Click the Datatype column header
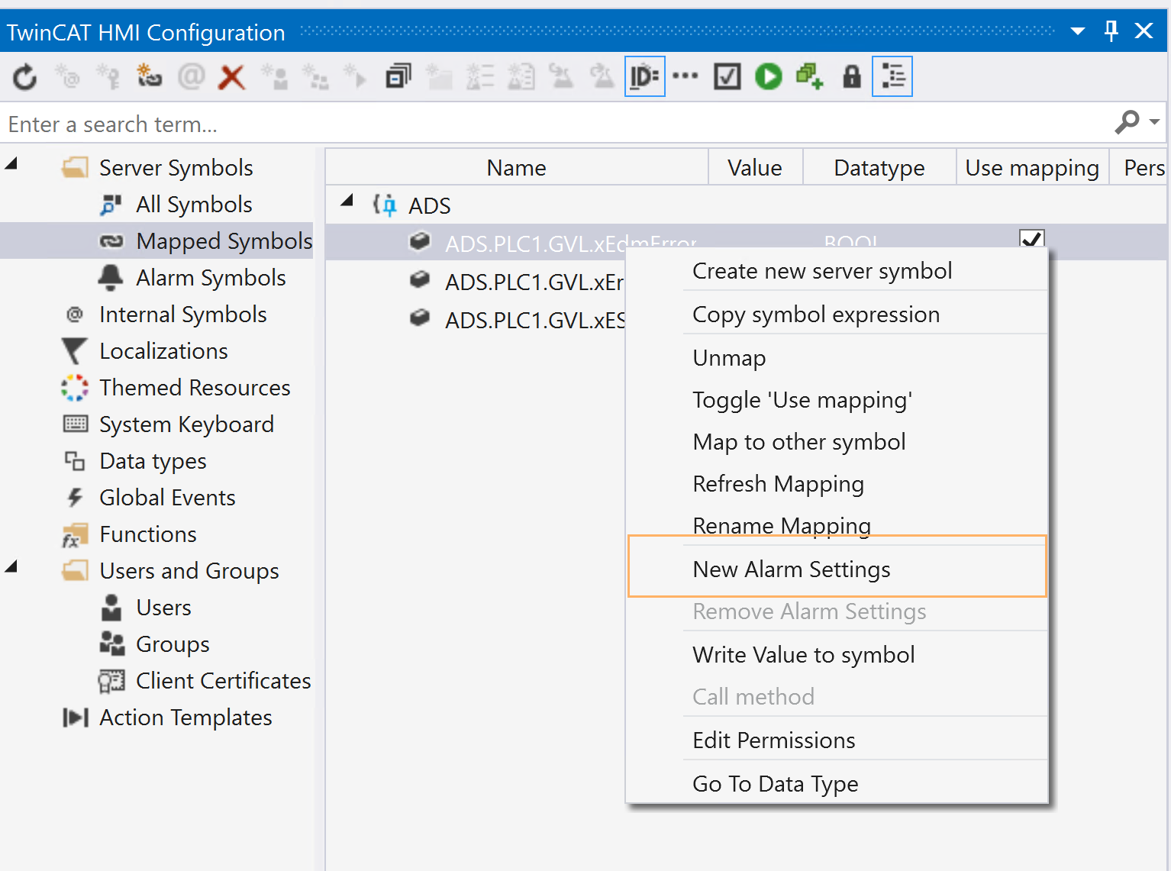Image resolution: width=1171 pixels, height=871 pixels. pos(879,167)
